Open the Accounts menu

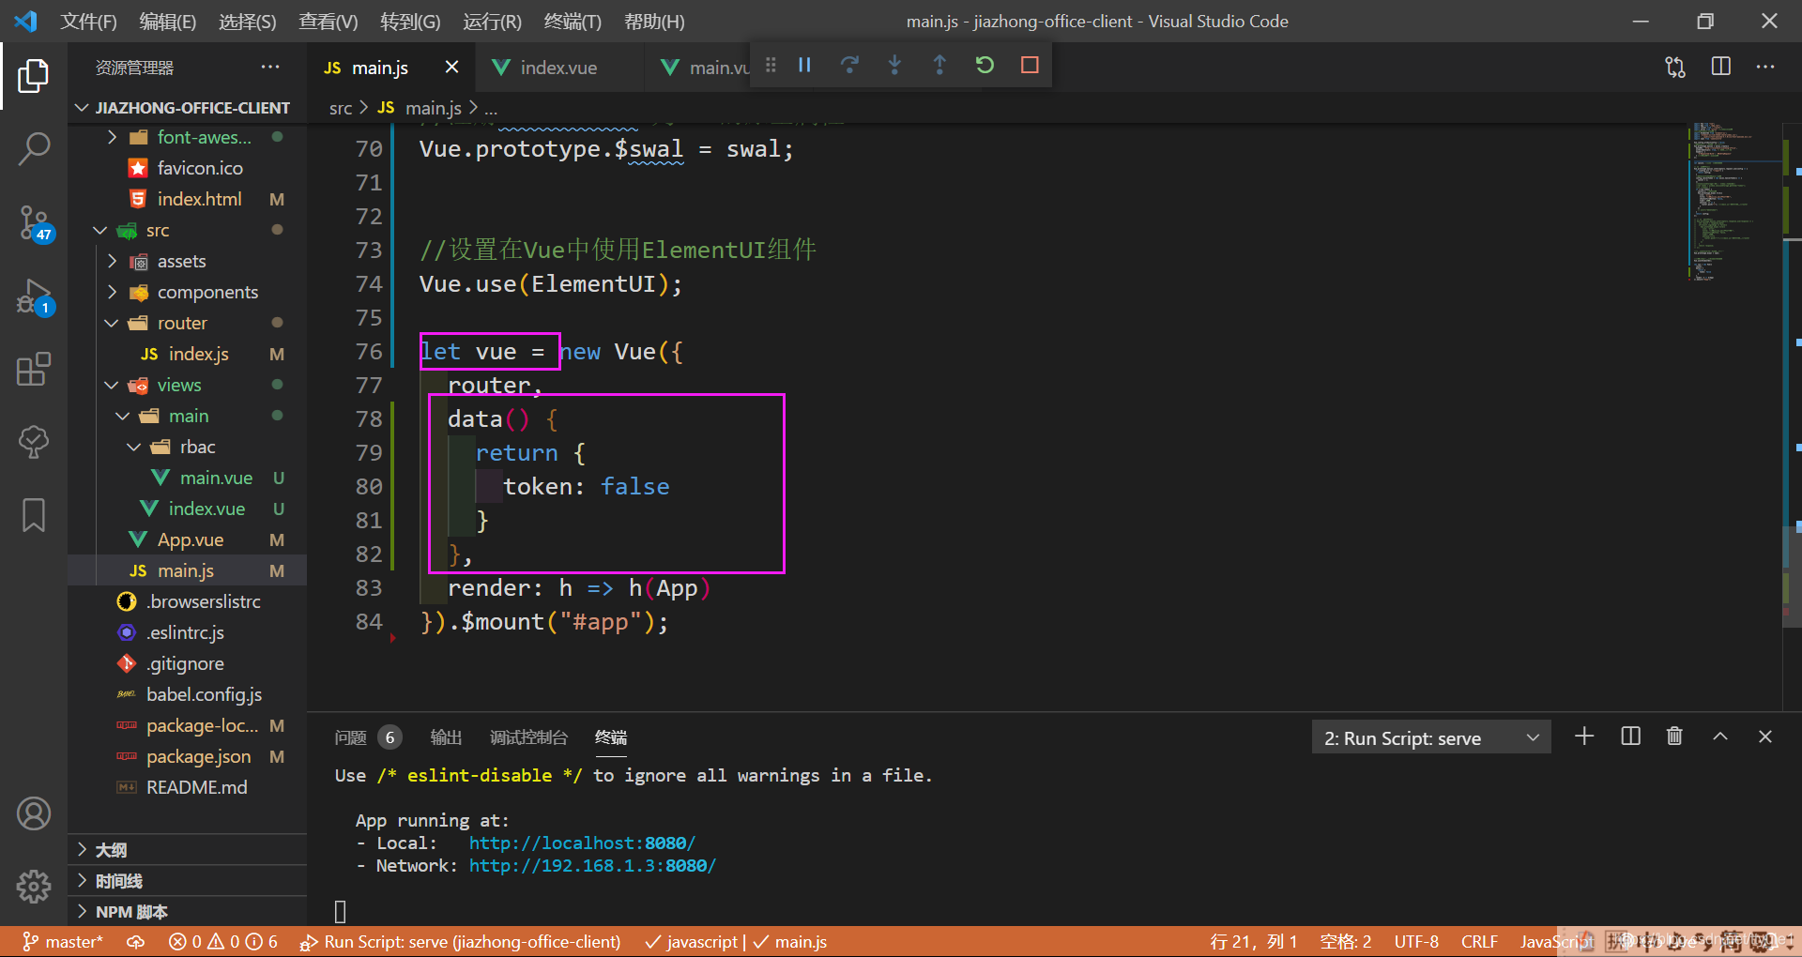[x=34, y=813]
